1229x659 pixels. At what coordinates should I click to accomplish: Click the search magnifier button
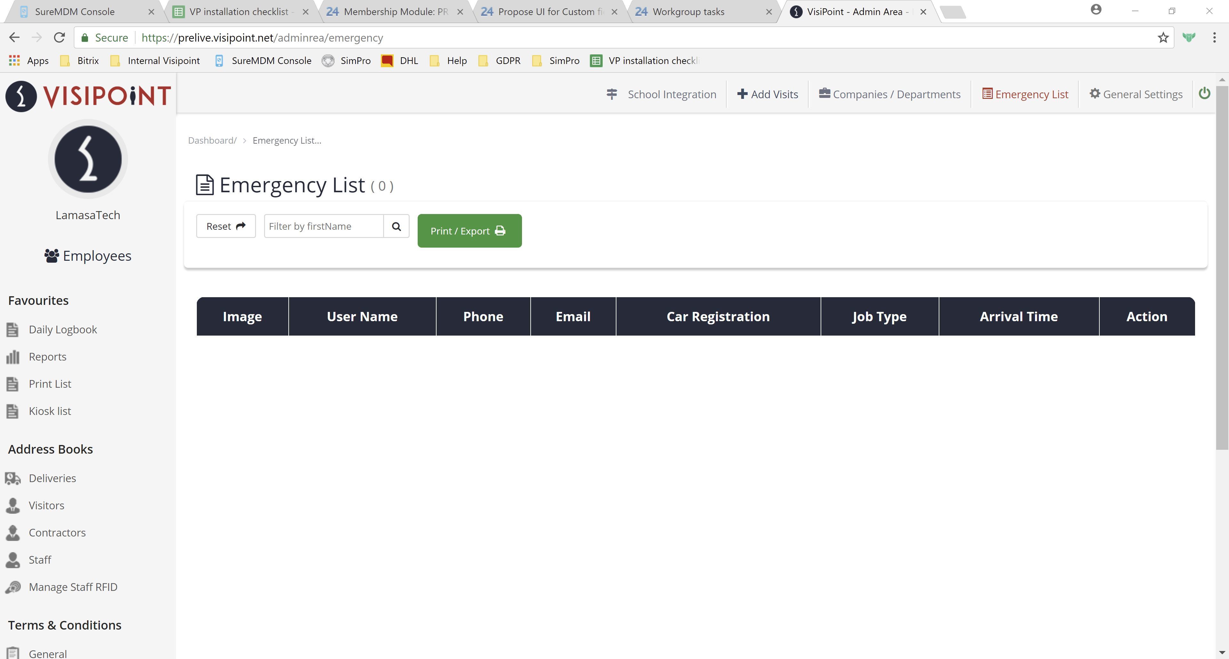397,226
